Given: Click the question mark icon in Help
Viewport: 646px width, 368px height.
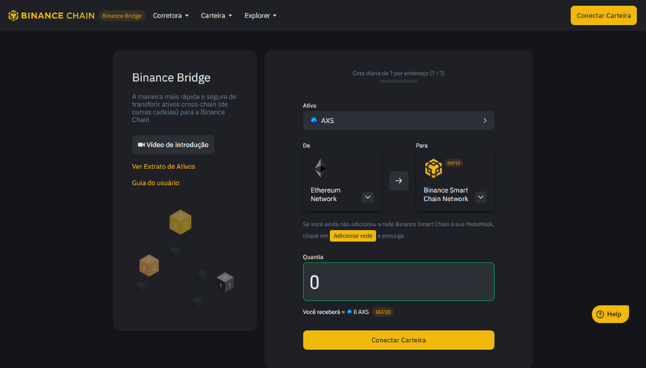Looking at the screenshot, I should [x=600, y=314].
